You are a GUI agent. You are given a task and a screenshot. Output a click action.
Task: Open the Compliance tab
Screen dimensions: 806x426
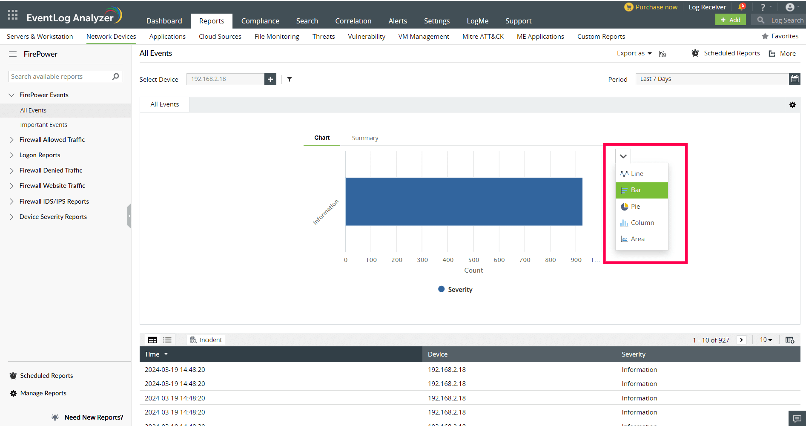tap(260, 21)
